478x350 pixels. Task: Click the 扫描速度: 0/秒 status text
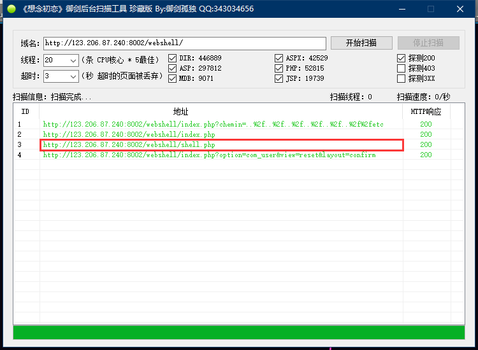coord(423,97)
